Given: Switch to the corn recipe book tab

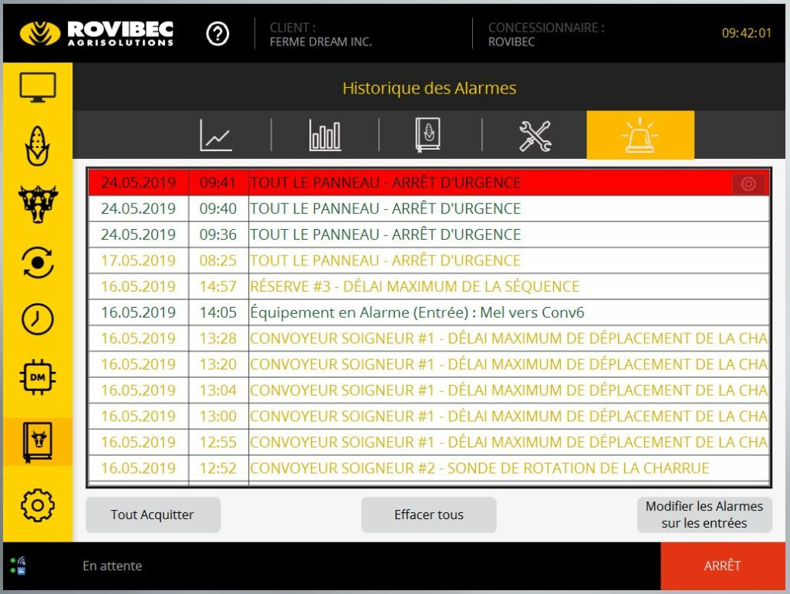Looking at the screenshot, I should 427,135.
